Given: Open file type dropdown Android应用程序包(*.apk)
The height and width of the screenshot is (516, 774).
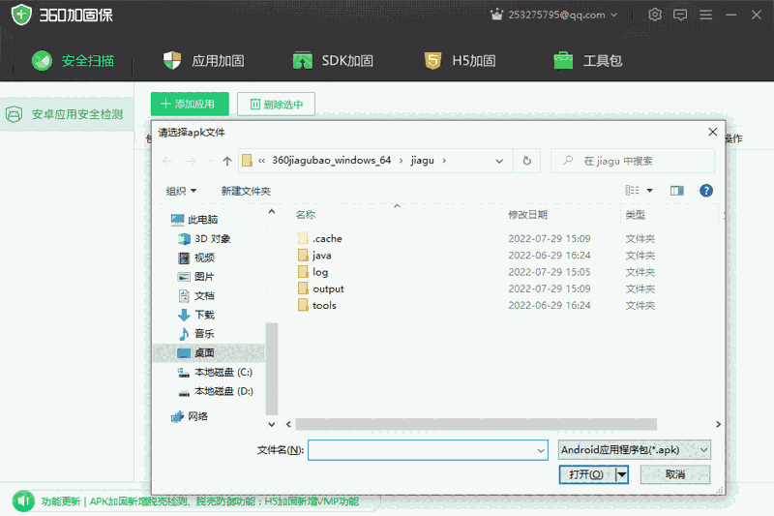Looking at the screenshot, I should 635,450.
